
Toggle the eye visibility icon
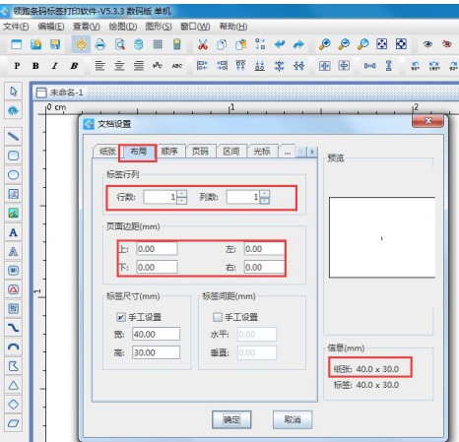pyautogui.click(x=427, y=44)
